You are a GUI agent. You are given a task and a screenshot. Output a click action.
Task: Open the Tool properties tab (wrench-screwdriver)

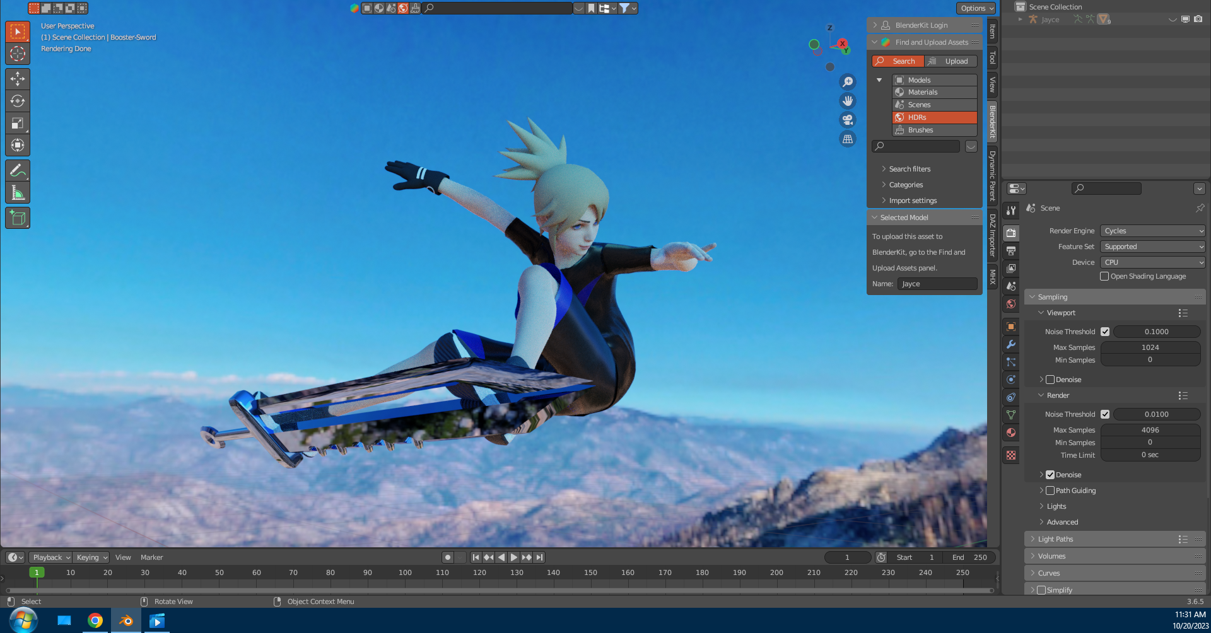click(x=1011, y=211)
